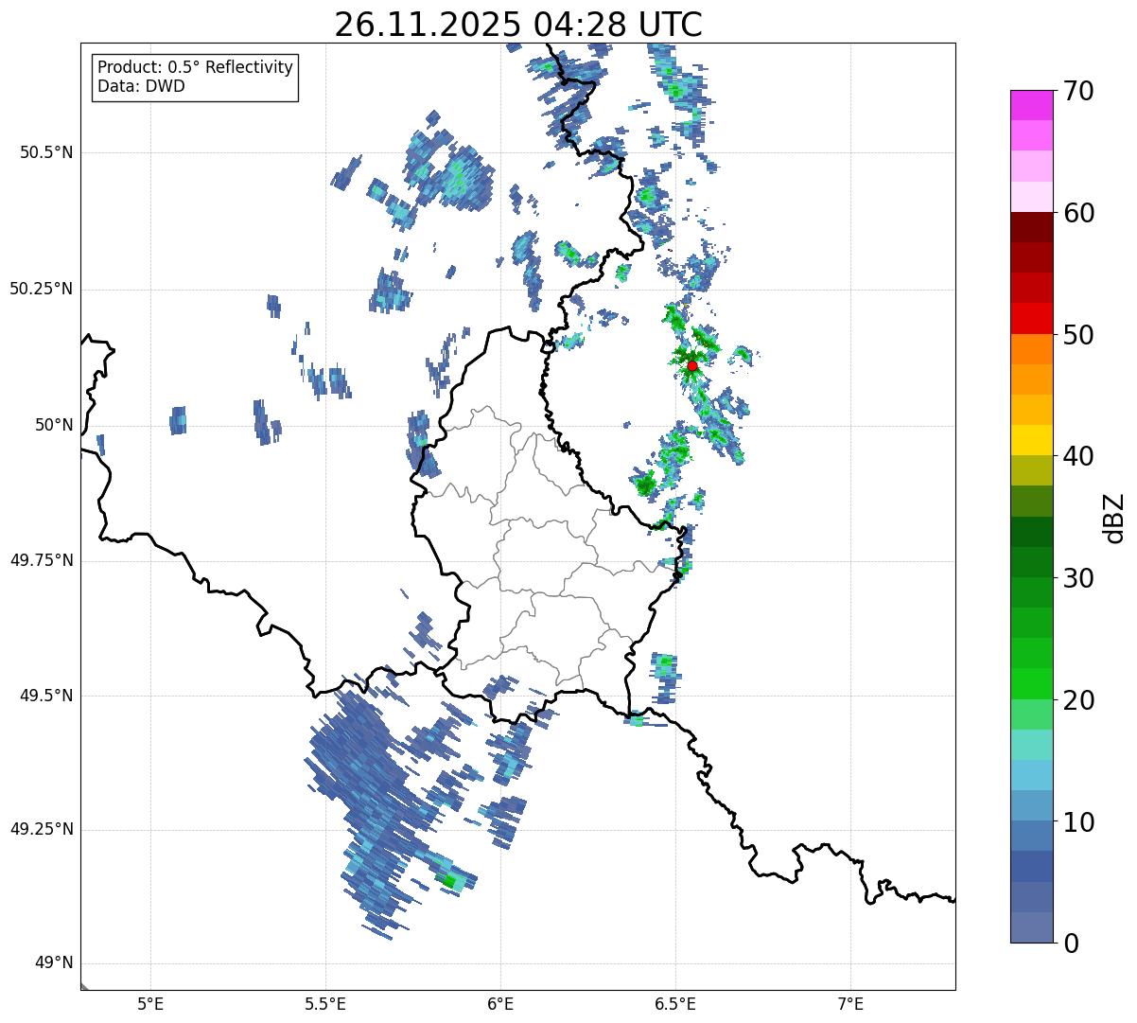Image resolution: width=1137 pixels, height=1023 pixels.
Task: Click the 'dBZ' colorbar axis label
Action: point(1114,518)
